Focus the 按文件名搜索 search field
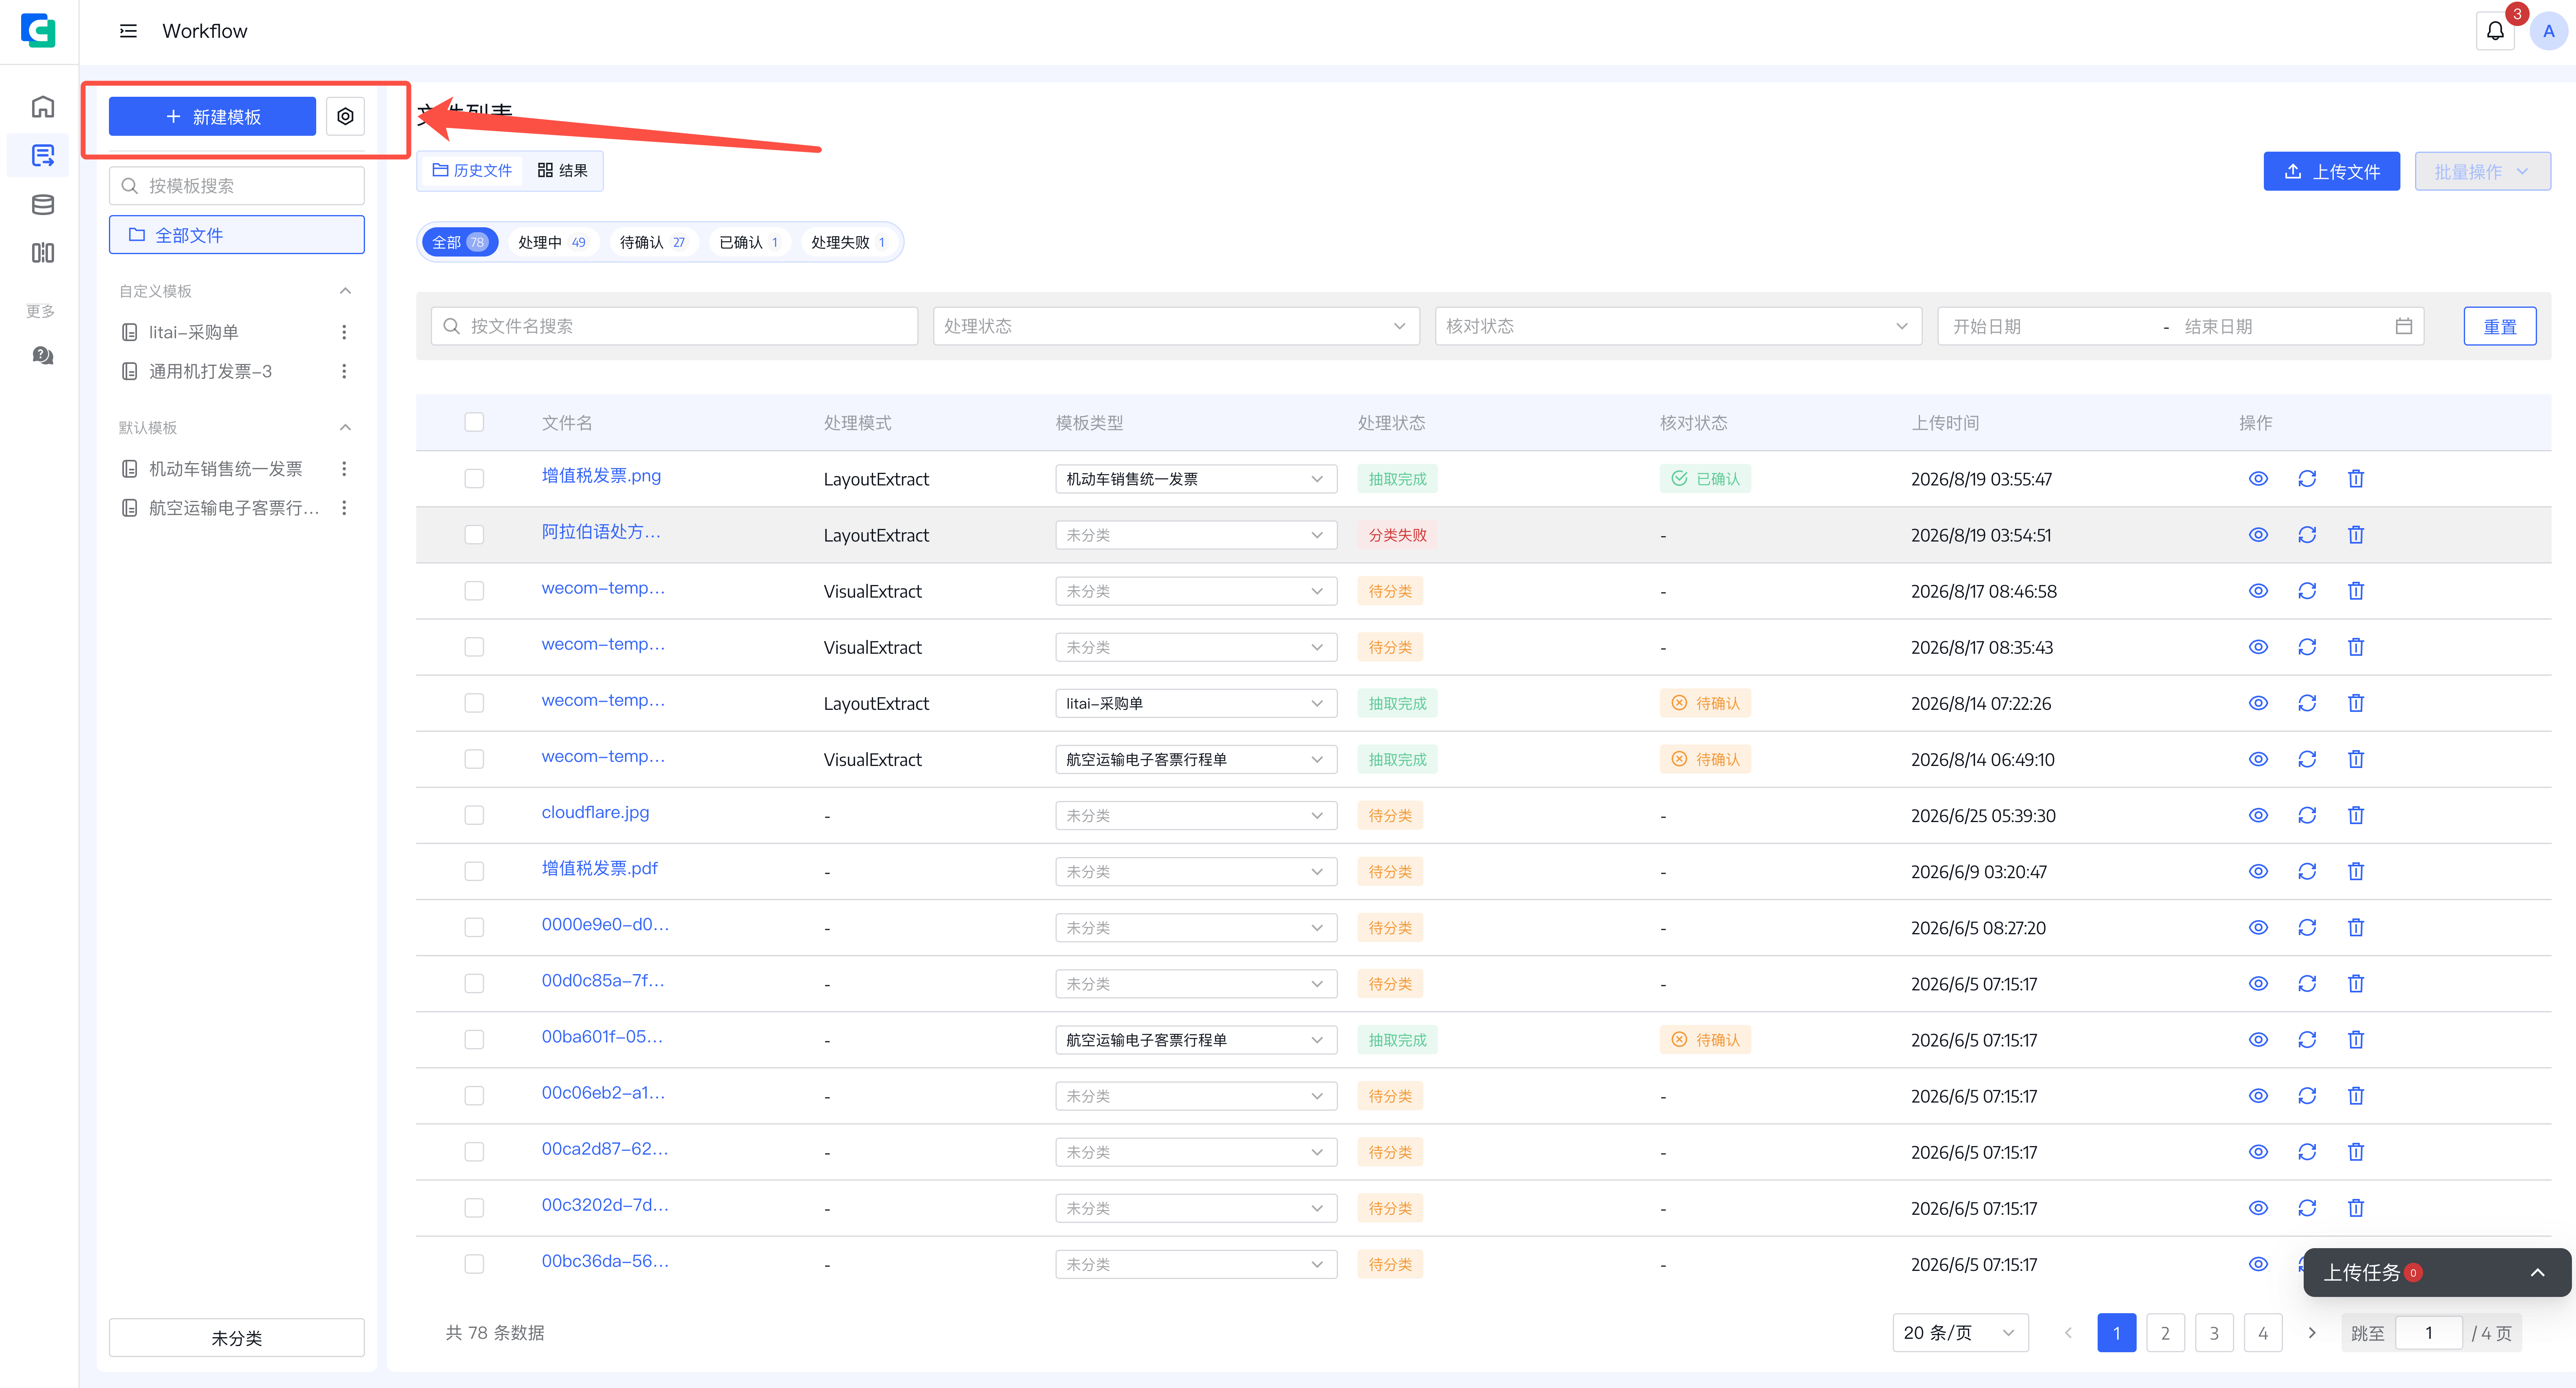The image size is (2576, 1388). (x=674, y=326)
